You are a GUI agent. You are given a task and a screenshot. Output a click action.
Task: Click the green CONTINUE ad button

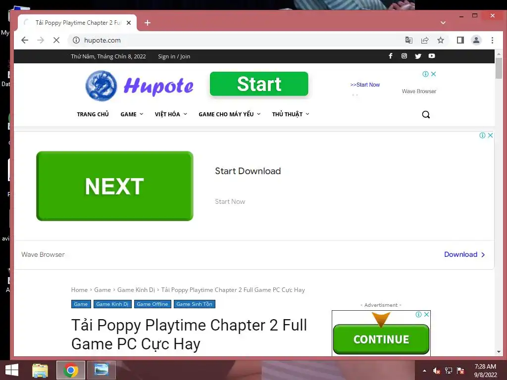381,339
